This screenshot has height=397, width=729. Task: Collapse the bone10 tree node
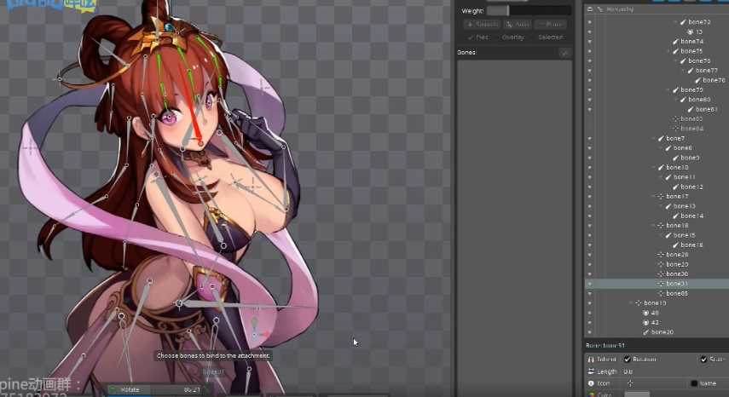(653, 168)
